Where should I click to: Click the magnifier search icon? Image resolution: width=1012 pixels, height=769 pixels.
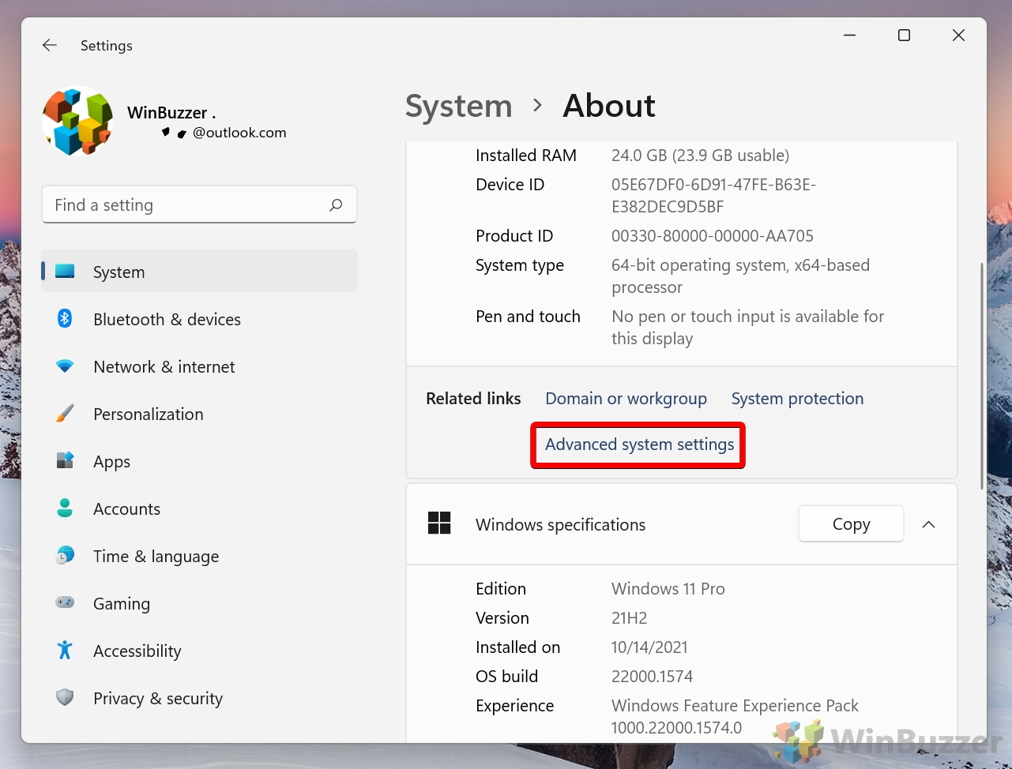(336, 205)
